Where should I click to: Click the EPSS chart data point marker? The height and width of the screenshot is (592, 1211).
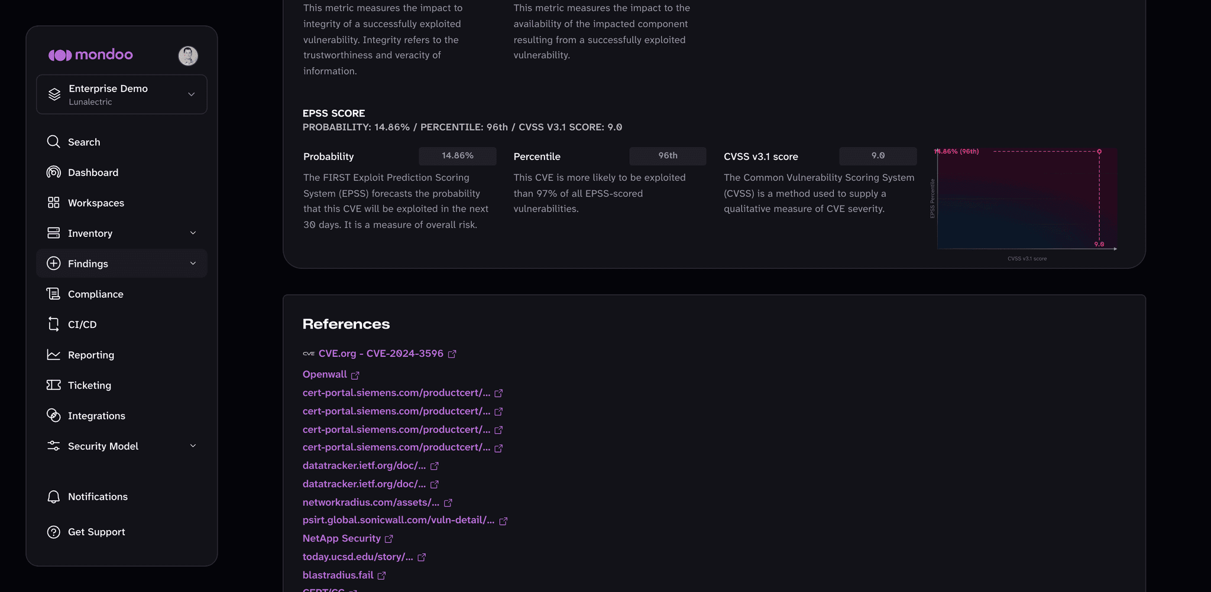[x=1099, y=151]
